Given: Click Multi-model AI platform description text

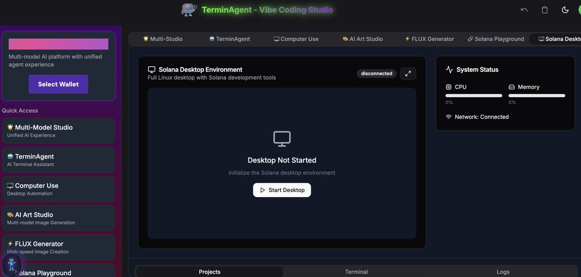Looking at the screenshot, I should pyautogui.click(x=55, y=60).
